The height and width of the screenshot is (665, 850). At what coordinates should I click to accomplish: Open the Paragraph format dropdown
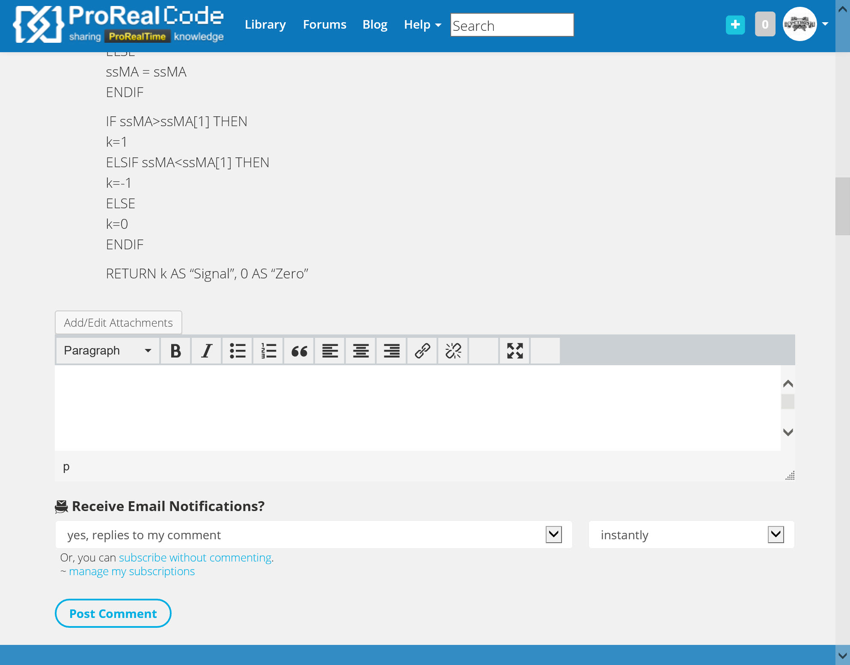107,351
